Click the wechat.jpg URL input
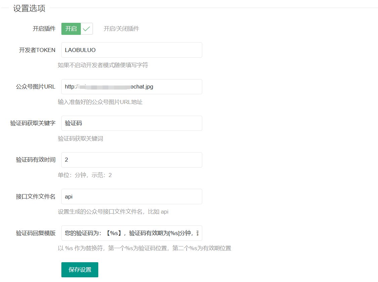 131,87
